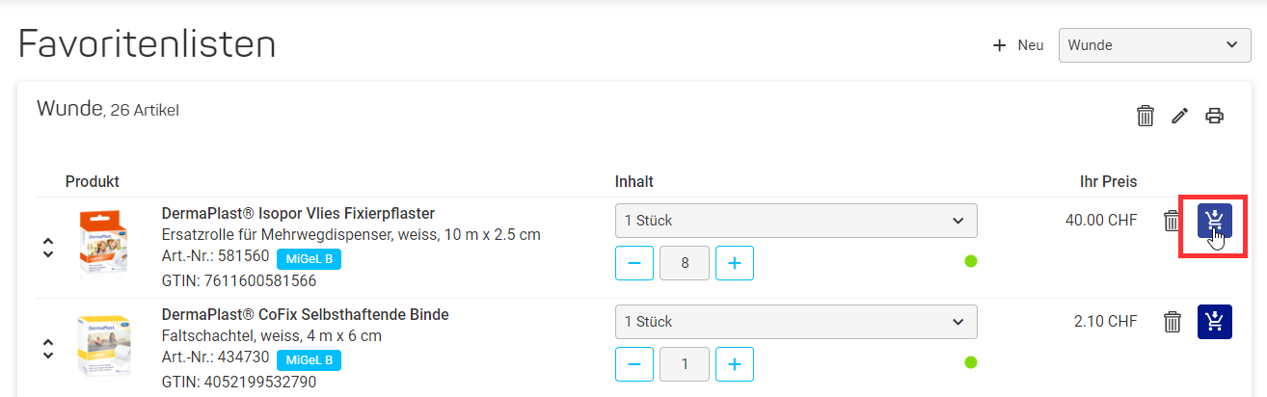Add Isopor Vlies Fixierpflaster to cart

pos(1214,221)
